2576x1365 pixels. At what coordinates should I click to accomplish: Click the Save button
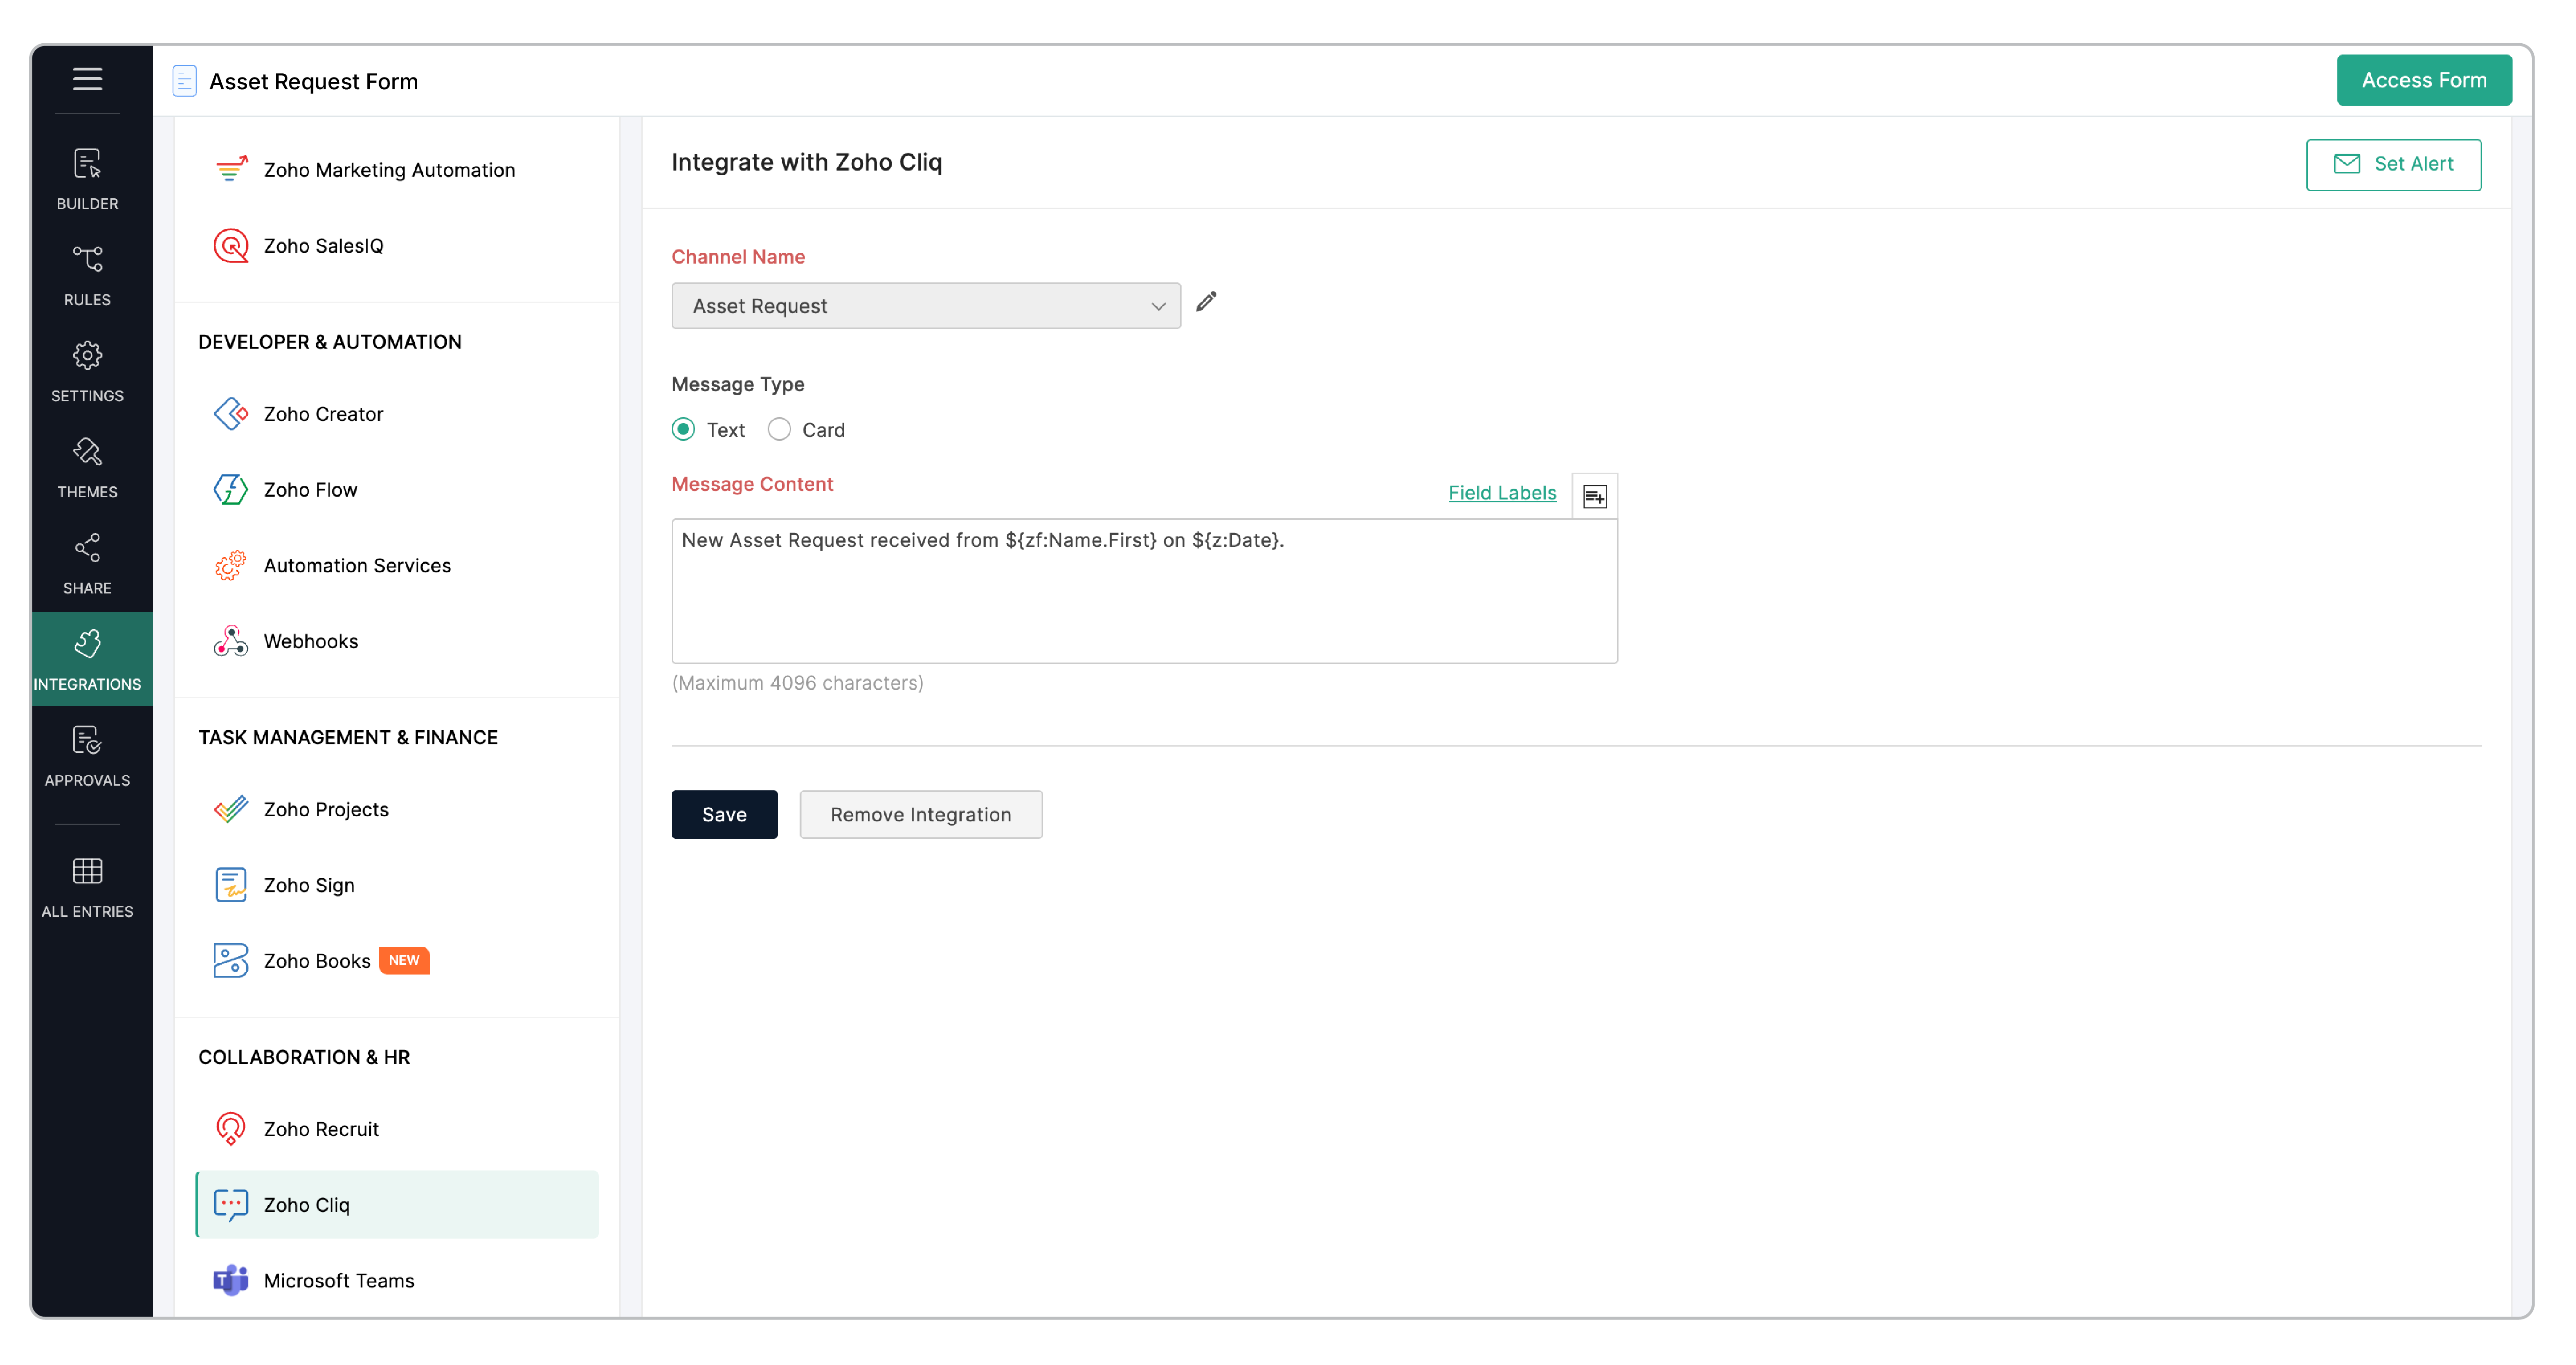(x=723, y=814)
